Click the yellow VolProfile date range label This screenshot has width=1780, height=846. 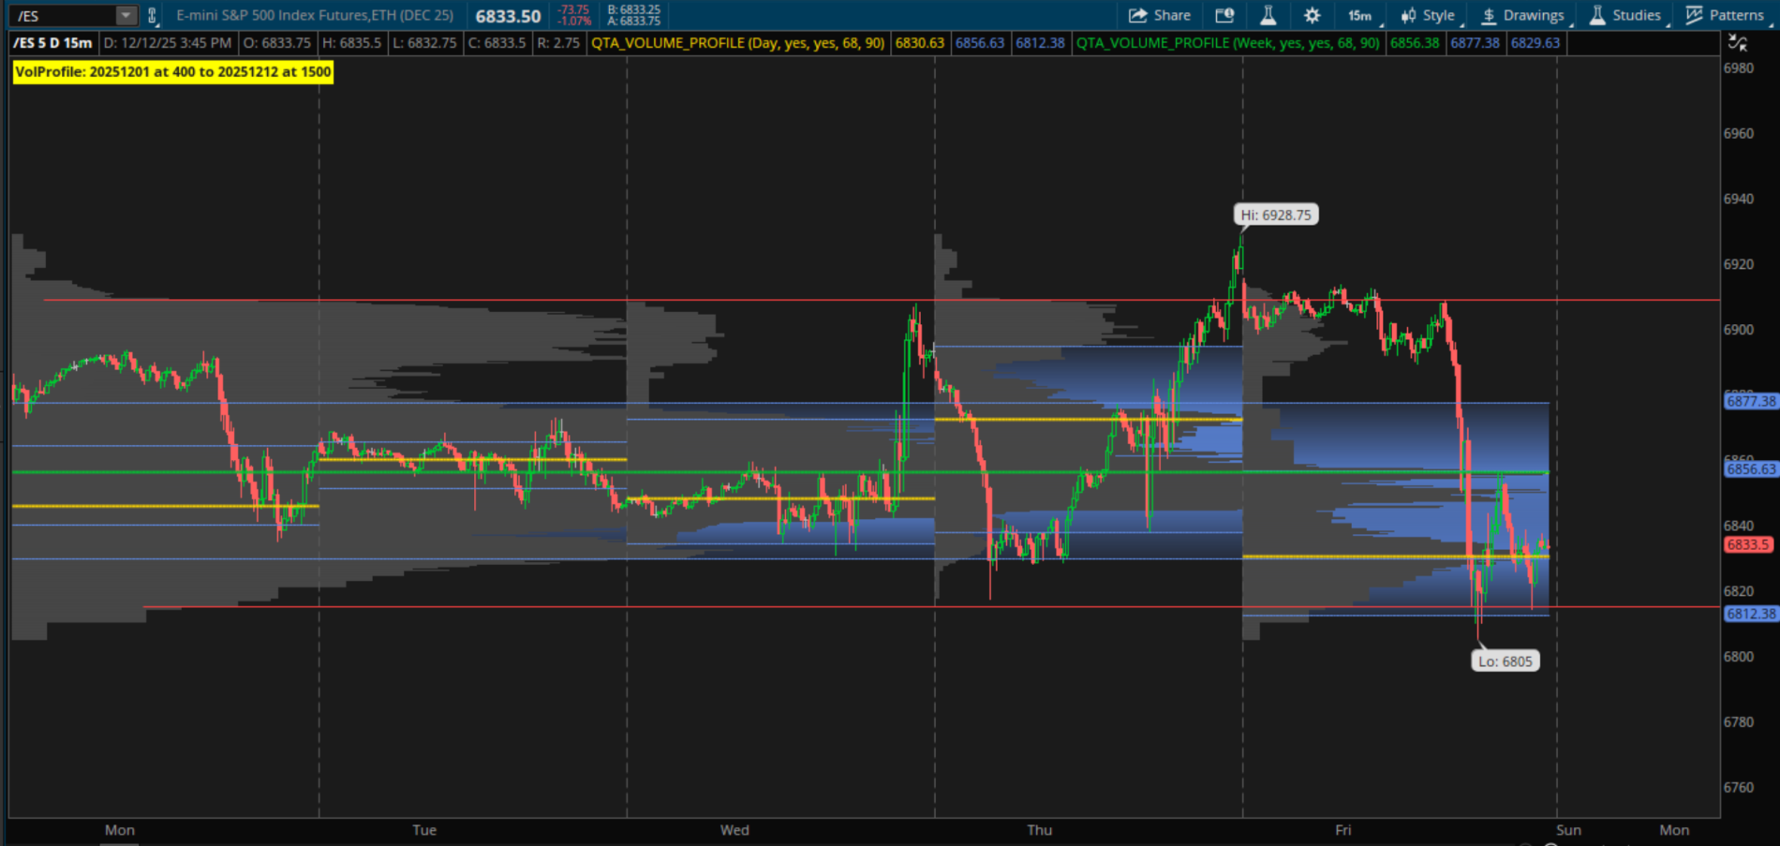pos(173,72)
